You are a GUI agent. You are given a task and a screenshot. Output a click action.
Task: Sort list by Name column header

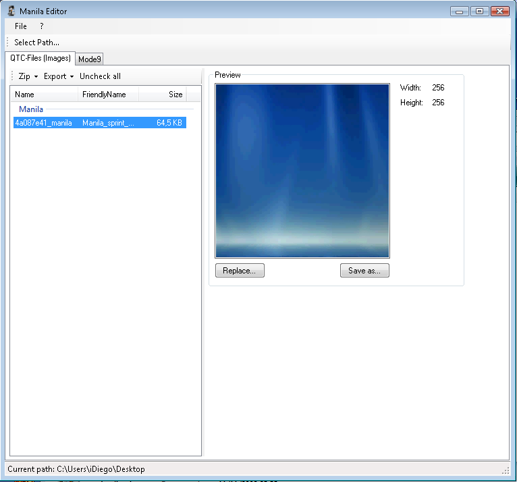pyautogui.click(x=44, y=95)
